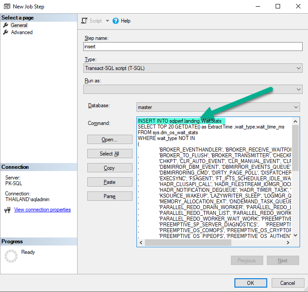Screen dimensions: 308x292
Task: Click the Command box vertical scrollbar thumb
Action: click(x=295, y=148)
